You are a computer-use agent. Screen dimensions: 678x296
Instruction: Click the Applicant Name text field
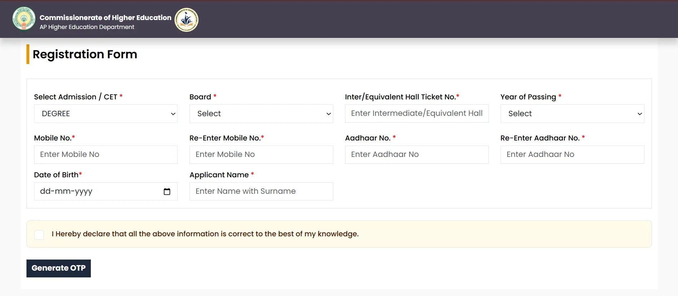click(261, 191)
